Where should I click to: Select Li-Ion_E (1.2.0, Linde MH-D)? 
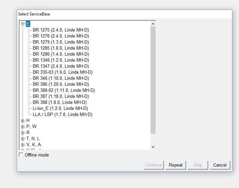pos(60,108)
